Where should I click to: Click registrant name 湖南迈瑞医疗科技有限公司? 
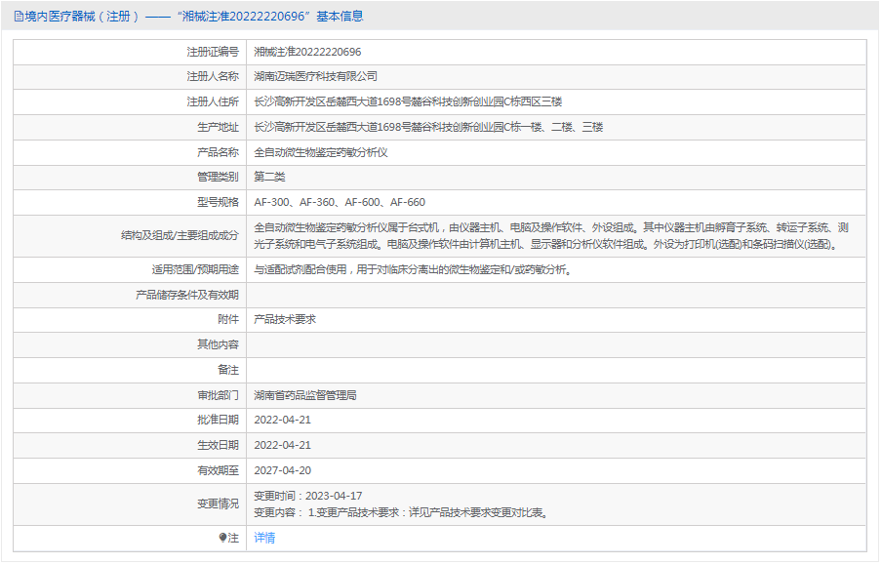(x=315, y=76)
